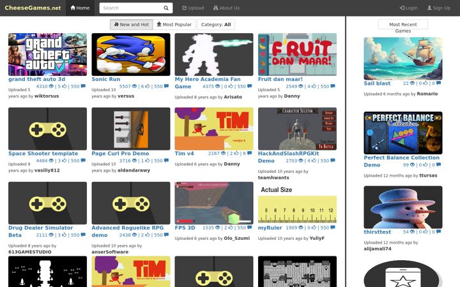The width and height of the screenshot is (460, 287).
Task: Open the Page Curl Pro Demo thumbnail
Action: pyautogui.click(x=131, y=129)
